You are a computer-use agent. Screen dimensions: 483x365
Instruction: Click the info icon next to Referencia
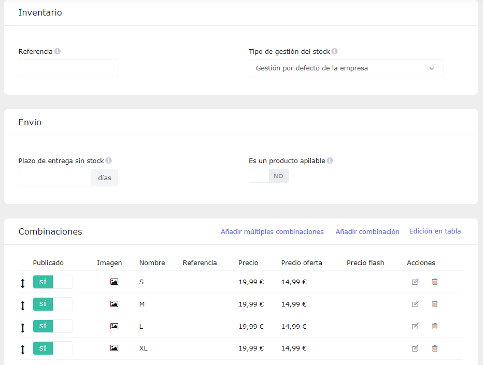tap(58, 51)
